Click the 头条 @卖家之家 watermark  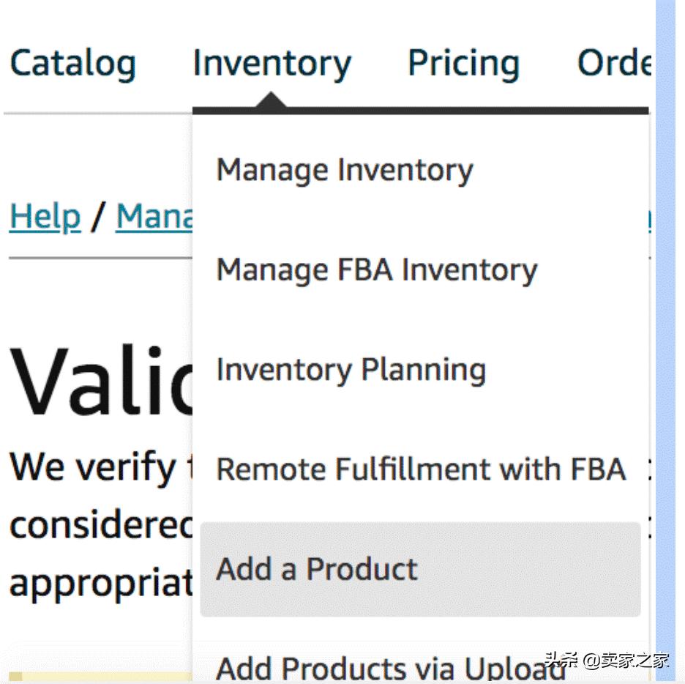click(x=607, y=660)
